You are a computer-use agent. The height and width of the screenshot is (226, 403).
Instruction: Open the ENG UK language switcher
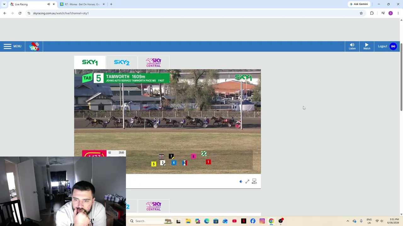point(369,221)
